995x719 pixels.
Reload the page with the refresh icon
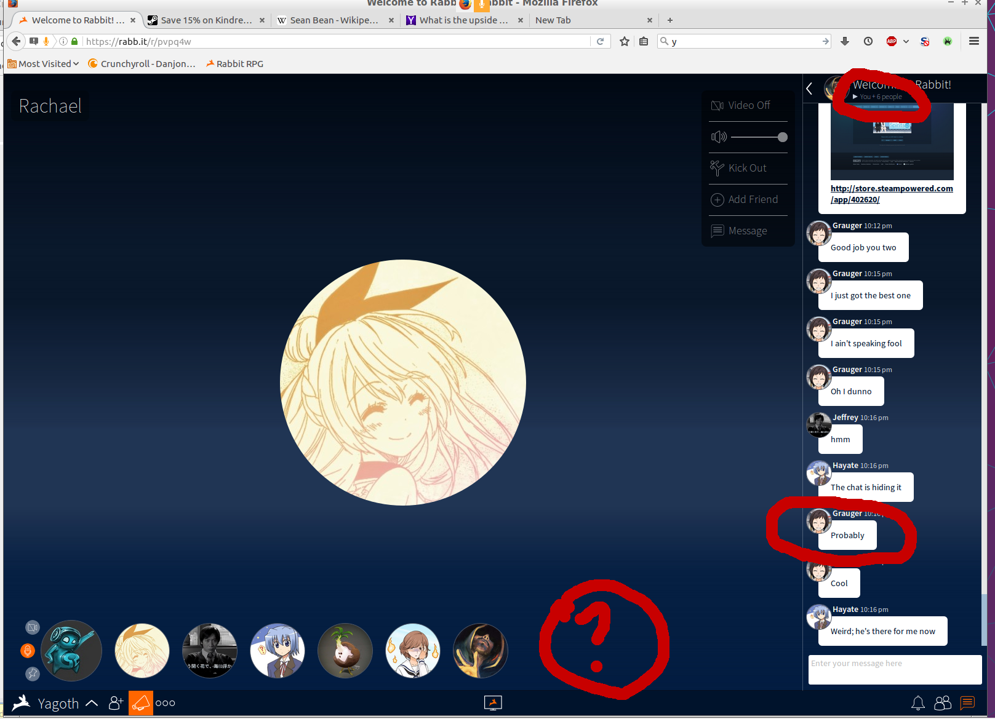tap(600, 41)
